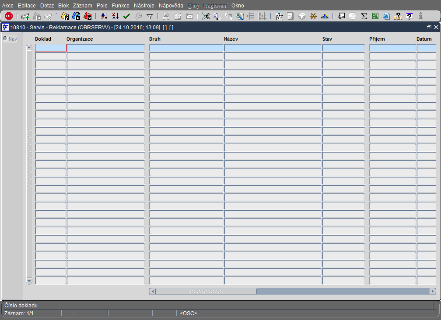Sort descending with the Z-A icon
This screenshot has width=441, height=320.
(115, 16)
